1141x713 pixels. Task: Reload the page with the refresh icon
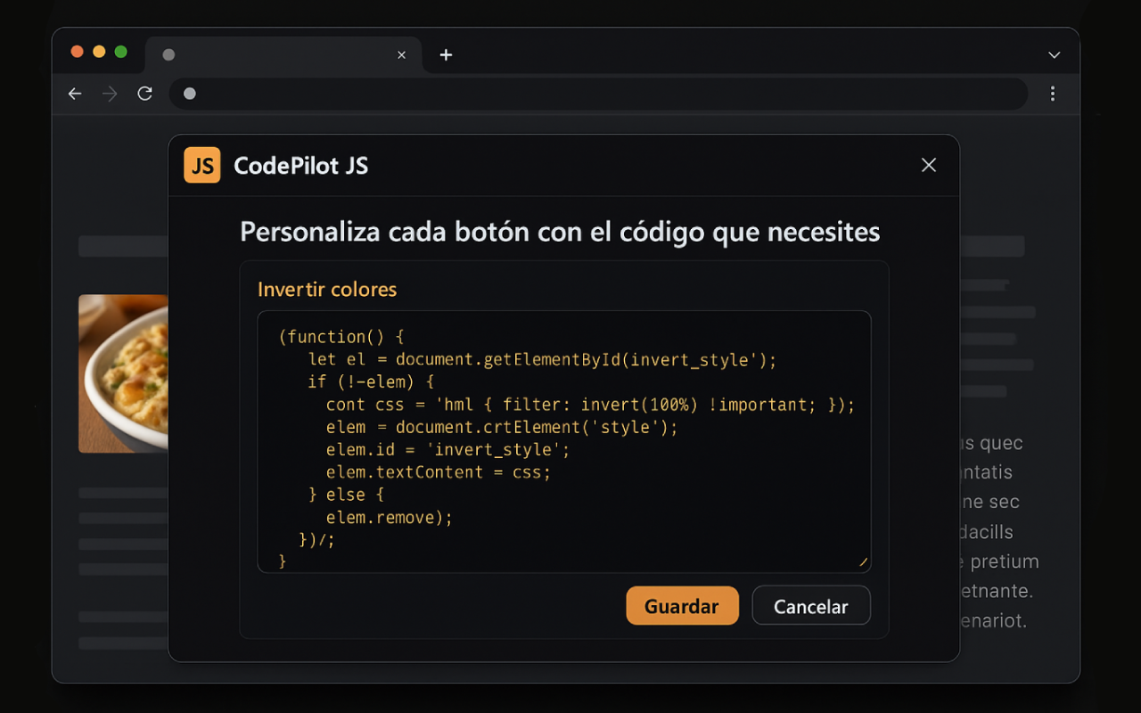tap(144, 94)
